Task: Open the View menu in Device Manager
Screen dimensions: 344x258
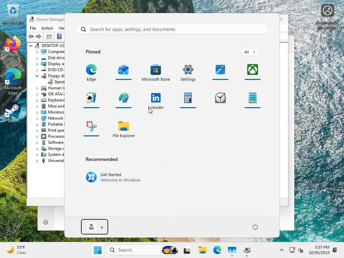Action: [x=61, y=28]
